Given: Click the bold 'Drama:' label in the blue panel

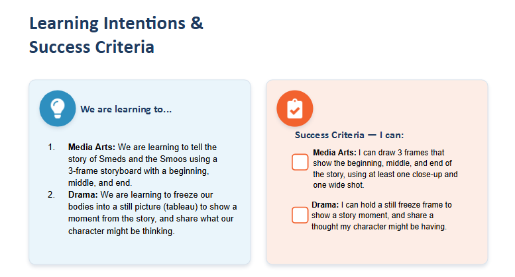Looking at the screenshot, I should point(83,195).
